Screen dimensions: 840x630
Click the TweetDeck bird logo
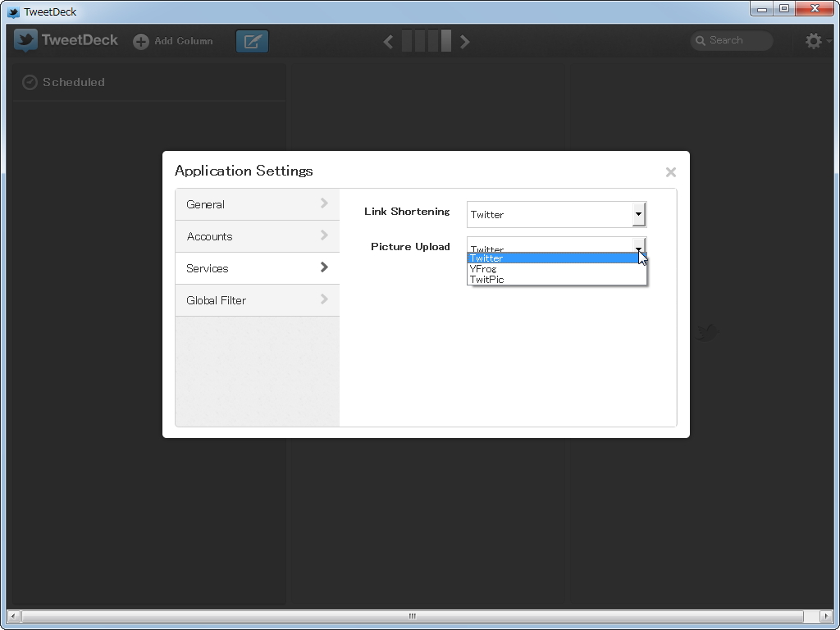24,39
